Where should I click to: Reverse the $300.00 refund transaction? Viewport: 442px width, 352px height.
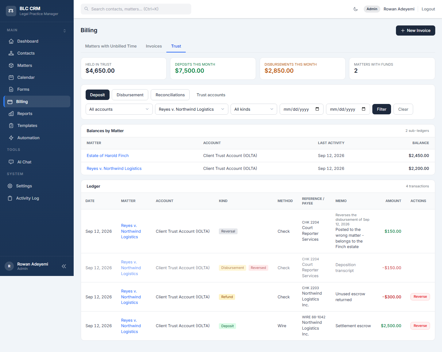tap(420, 297)
